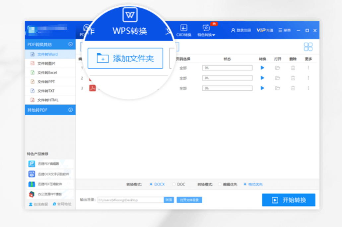Click the 登录注册 user icon

pyautogui.click(x=233, y=30)
